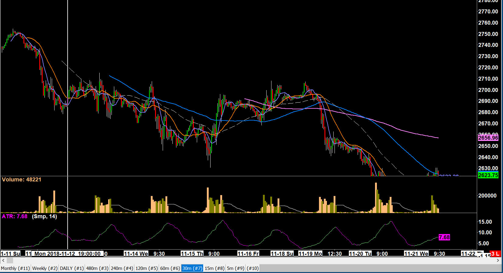Switch to the 480m (#3) tab
The height and width of the screenshot is (273, 503).
click(97, 268)
